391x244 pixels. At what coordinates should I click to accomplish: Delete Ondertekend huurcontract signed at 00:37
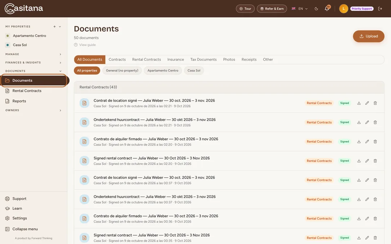(375, 199)
